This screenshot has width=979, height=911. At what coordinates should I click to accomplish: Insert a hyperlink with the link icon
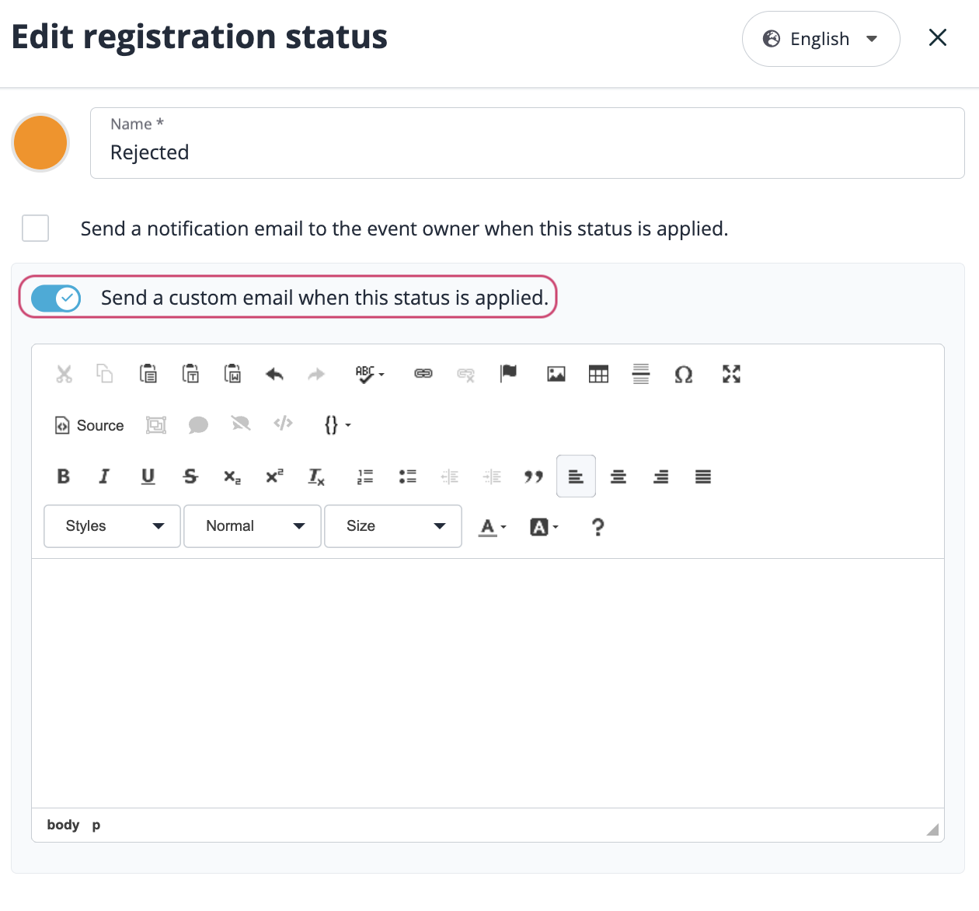[423, 374]
